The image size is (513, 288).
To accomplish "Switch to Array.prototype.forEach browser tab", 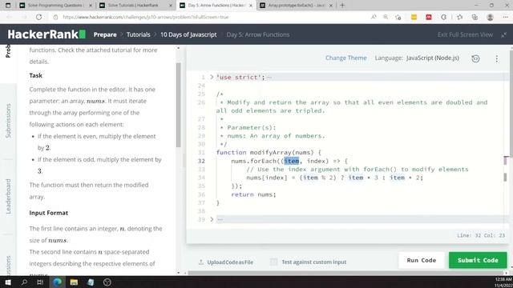I will [296, 6].
